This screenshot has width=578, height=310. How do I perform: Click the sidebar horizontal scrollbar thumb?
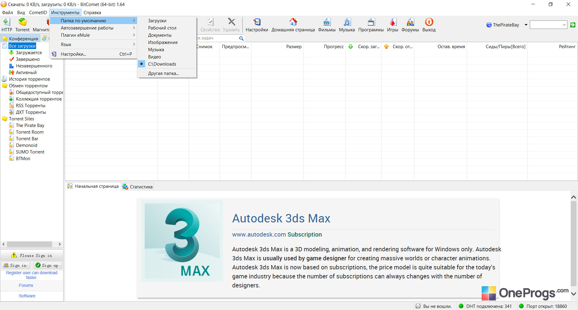pos(30,244)
